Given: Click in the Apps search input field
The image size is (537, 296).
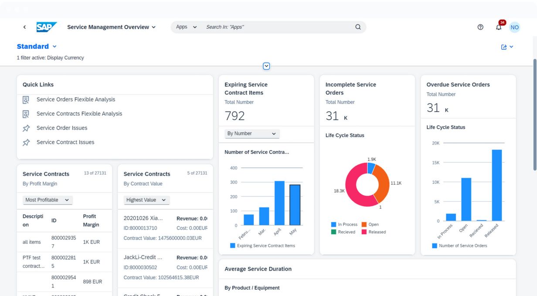Looking at the screenshot, I should pyautogui.click(x=275, y=27).
